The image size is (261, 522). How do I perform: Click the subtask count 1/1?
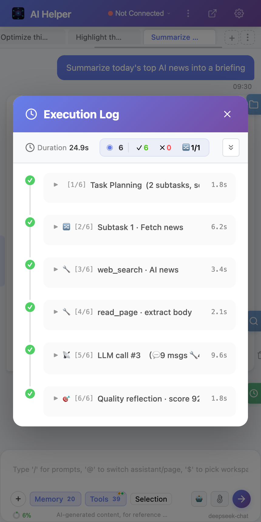point(191,148)
